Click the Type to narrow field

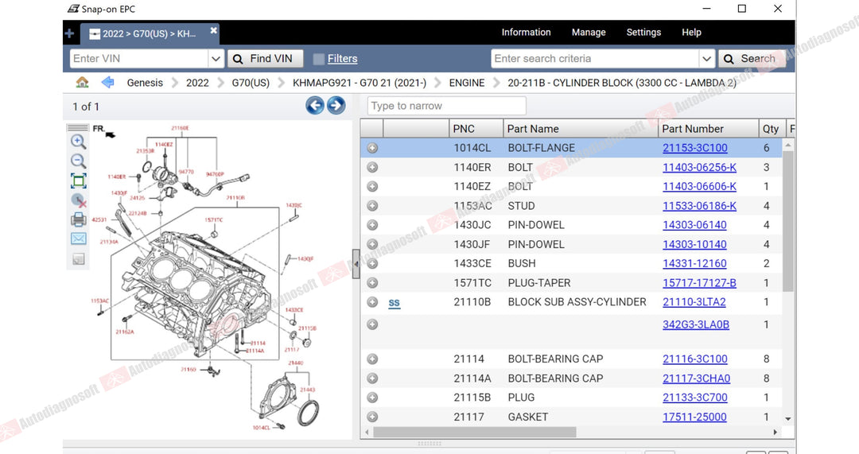(446, 106)
